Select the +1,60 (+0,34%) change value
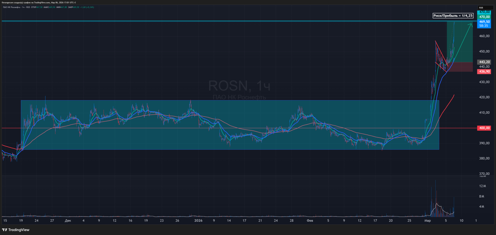 87,7
